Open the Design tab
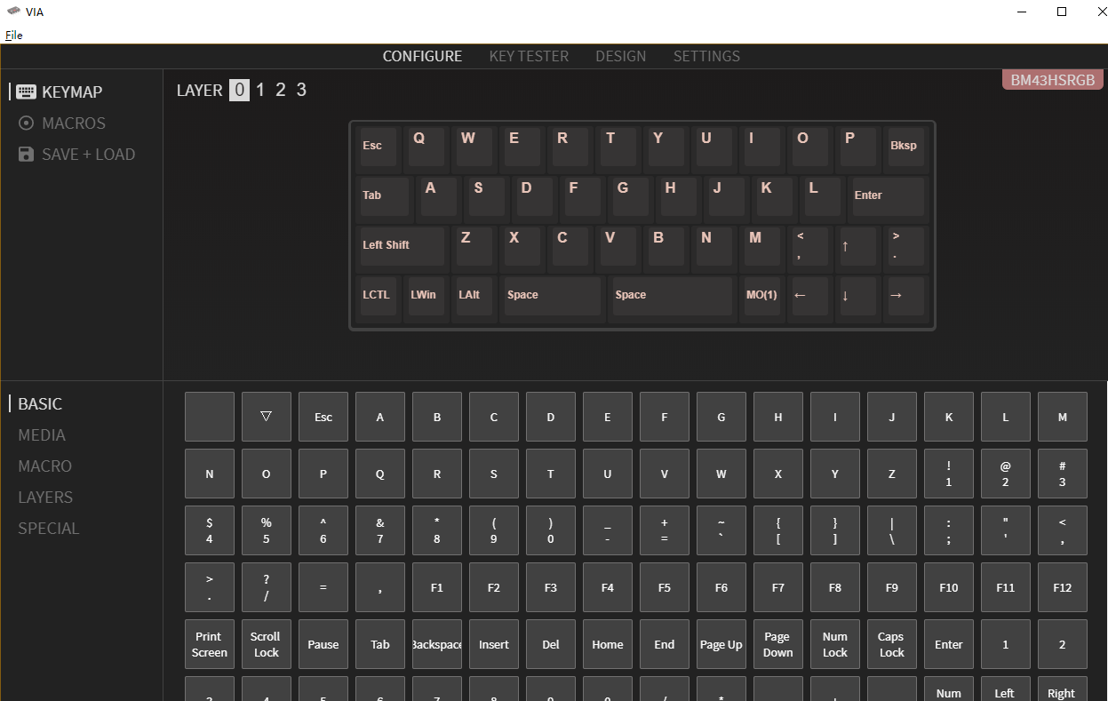This screenshot has width=1108, height=701. [620, 56]
